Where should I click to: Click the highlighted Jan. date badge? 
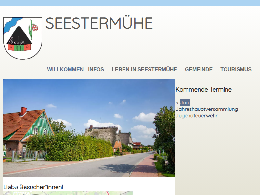pos(185,103)
